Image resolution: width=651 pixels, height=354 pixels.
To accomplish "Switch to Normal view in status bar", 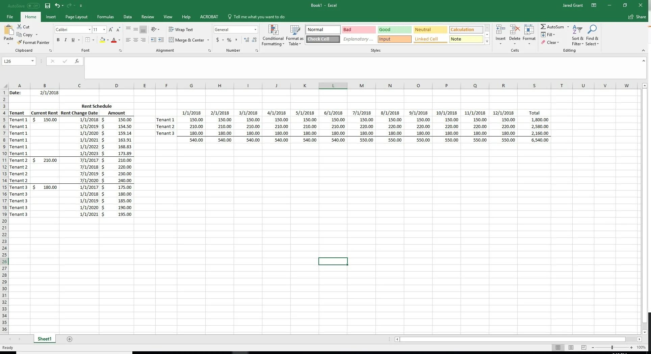I will (x=558, y=347).
